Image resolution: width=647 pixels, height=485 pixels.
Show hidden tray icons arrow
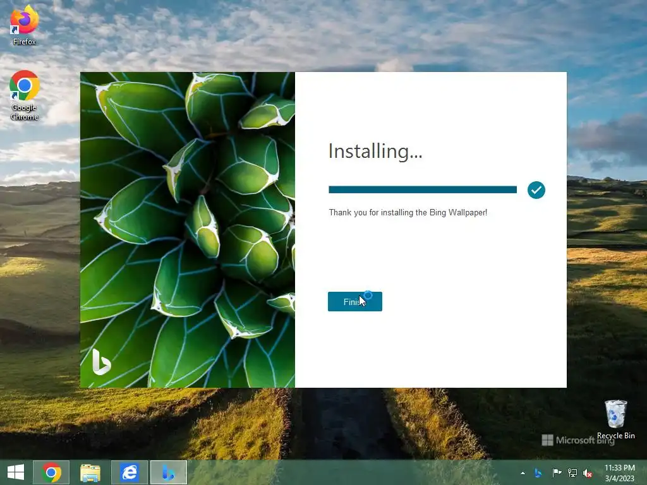click(523, 473)
